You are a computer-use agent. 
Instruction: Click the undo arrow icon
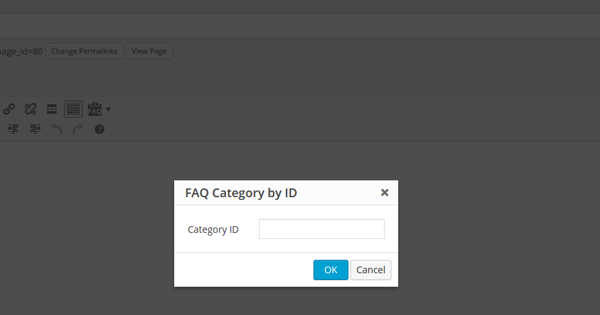point(57,129)
